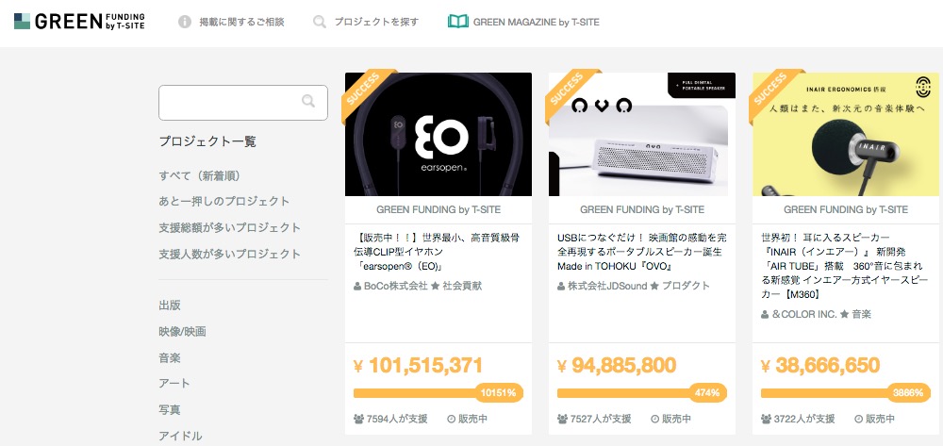The image size is (943, 446).
Task: Click the info icon beside 掲載に関するご相談
Action: [185, 23]
